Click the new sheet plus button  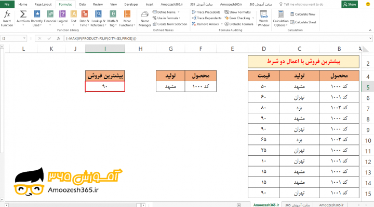pos(239,205)
